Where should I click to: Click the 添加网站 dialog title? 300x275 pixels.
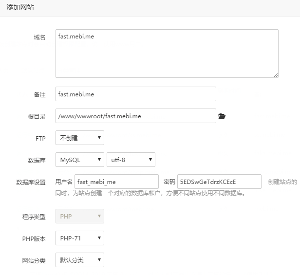click(x=20, y=8)
